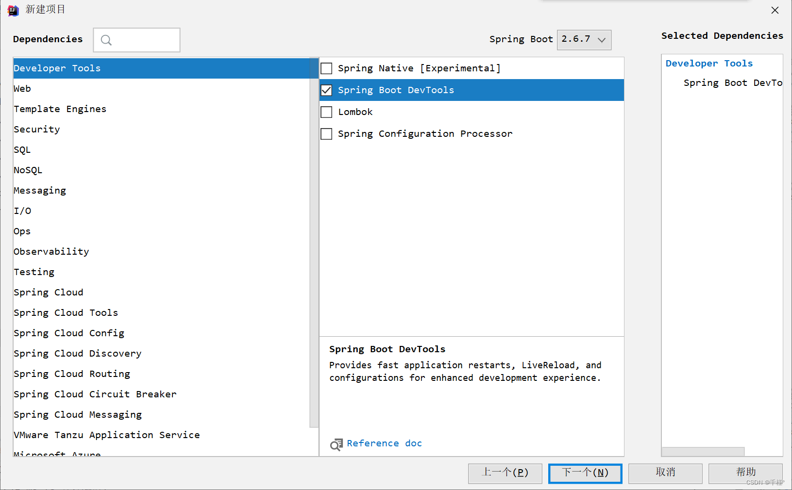Select Developer Tools category
792x490 pixels.
[161, 68]
